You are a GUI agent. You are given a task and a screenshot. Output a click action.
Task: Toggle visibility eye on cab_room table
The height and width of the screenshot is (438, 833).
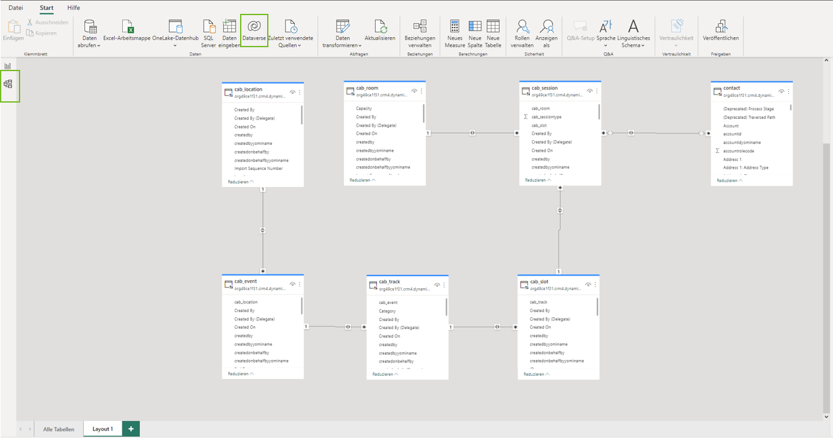414,91
